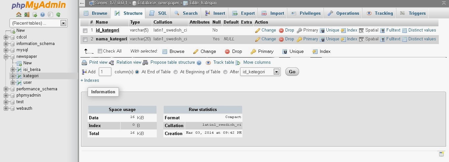Click the isi_berita table icon in tree

click(x=19, y=70)
